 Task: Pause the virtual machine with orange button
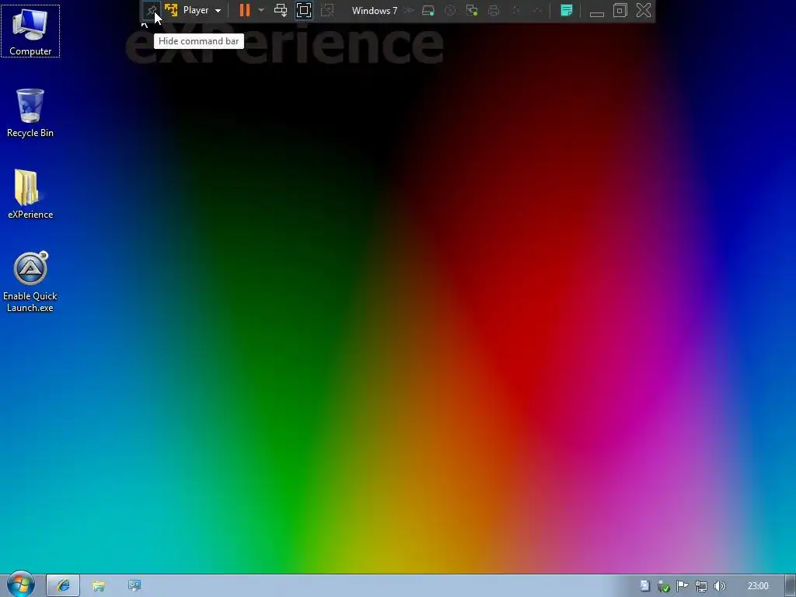click(x=245, y=10)
